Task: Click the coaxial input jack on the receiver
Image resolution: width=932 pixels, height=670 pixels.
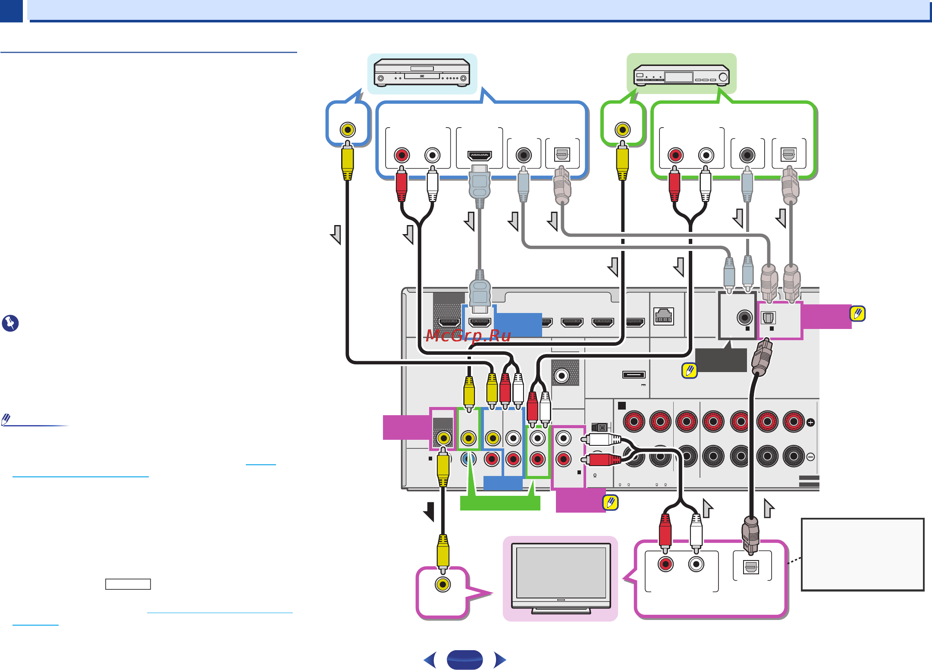Action: click(x=745, y=318)
